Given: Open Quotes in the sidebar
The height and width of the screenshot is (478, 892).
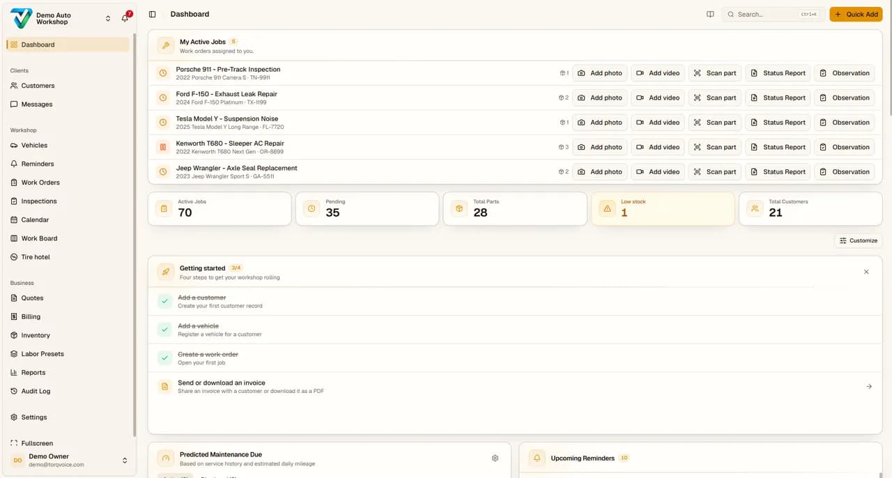Looking at the screenshot, I should [68, 298].
